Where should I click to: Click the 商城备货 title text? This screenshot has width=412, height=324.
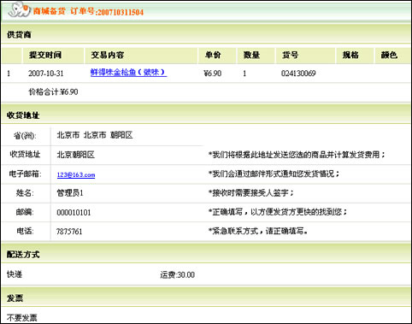(x=50, y=11)
